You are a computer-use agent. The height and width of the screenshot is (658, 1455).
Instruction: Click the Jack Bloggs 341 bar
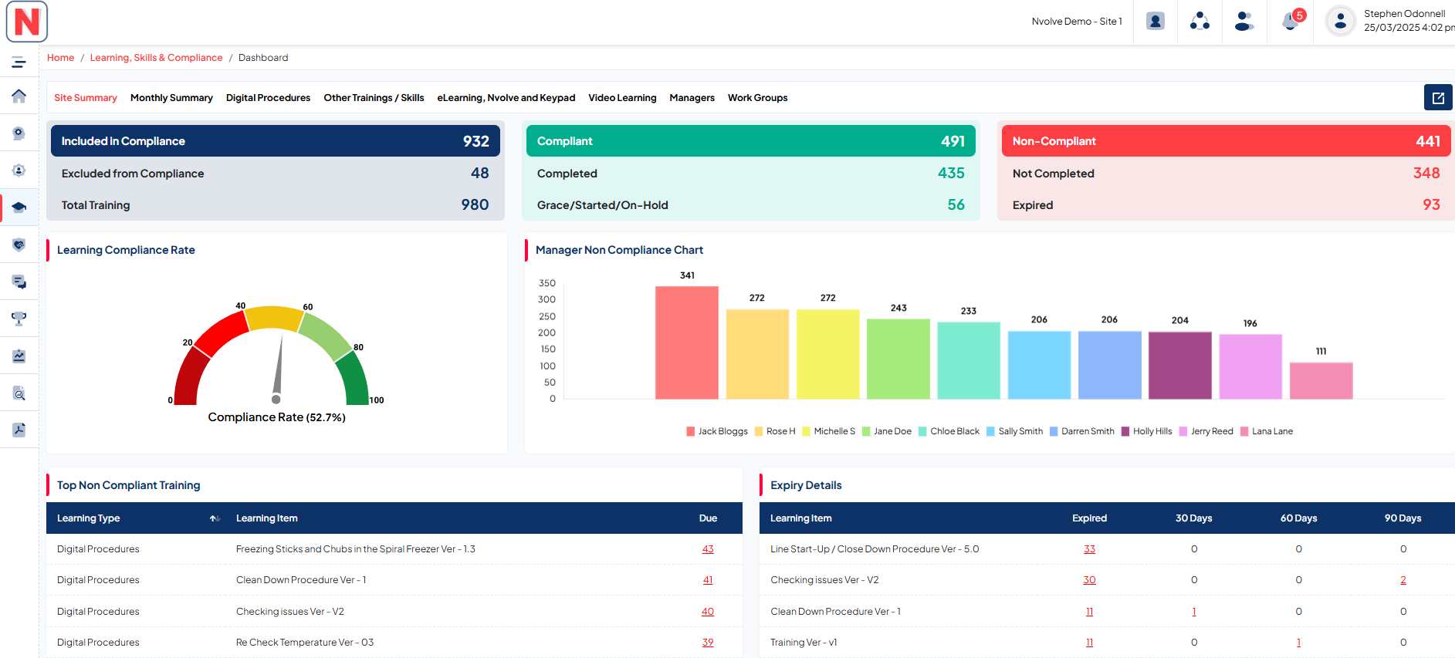[687, 342]
